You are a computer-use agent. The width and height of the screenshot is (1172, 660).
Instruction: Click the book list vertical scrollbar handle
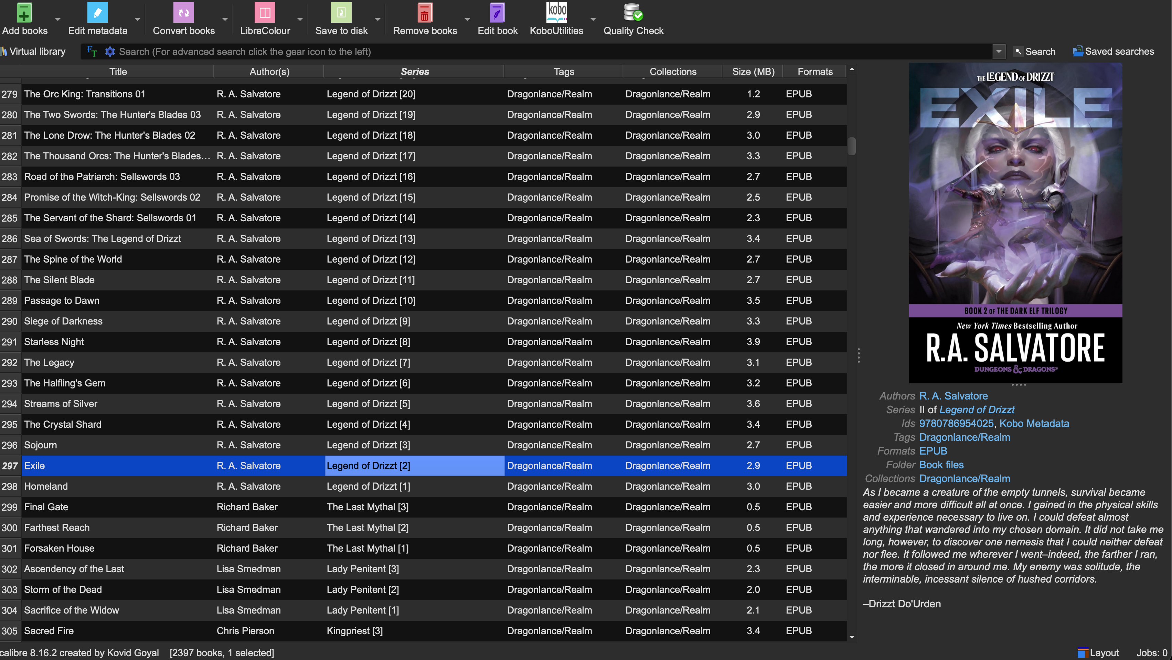[852, 147]
